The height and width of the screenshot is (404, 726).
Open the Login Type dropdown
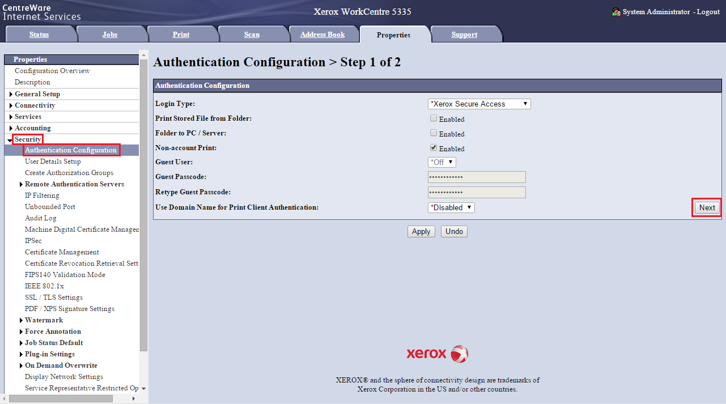point(479,104)
